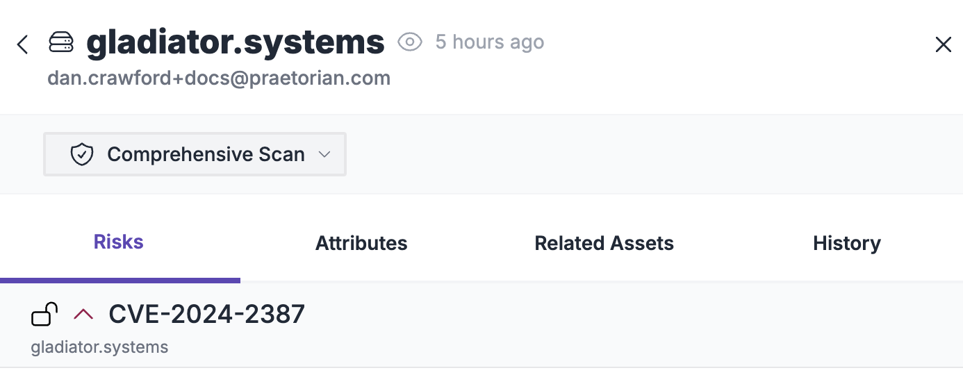This screenshot has height=375, width=963.
Task: Switch to the Attributes tab
Action: click(361, 243)
